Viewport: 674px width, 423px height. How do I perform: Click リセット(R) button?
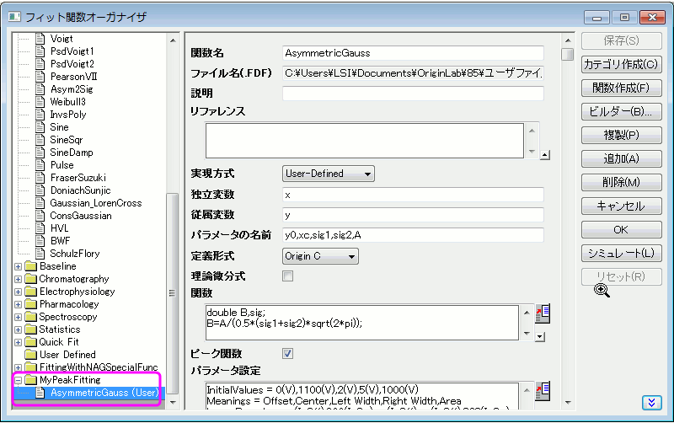pyautogui.click(x=621, y=277)
